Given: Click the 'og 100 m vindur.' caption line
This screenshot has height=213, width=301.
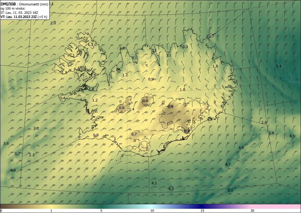Looking at the screenshot, I should point(13,8).
